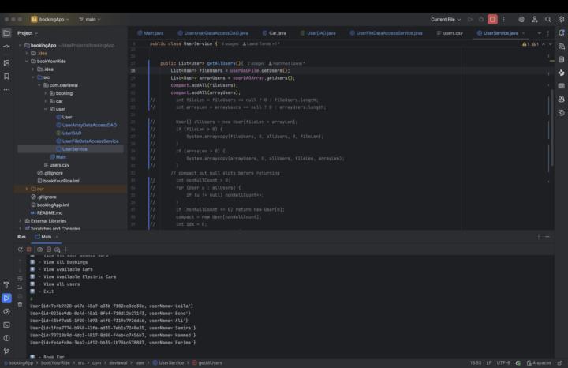The image size is (568, 368).
Task: Expand the booking package
Action: pyautogui.click(x=46, y=93)
